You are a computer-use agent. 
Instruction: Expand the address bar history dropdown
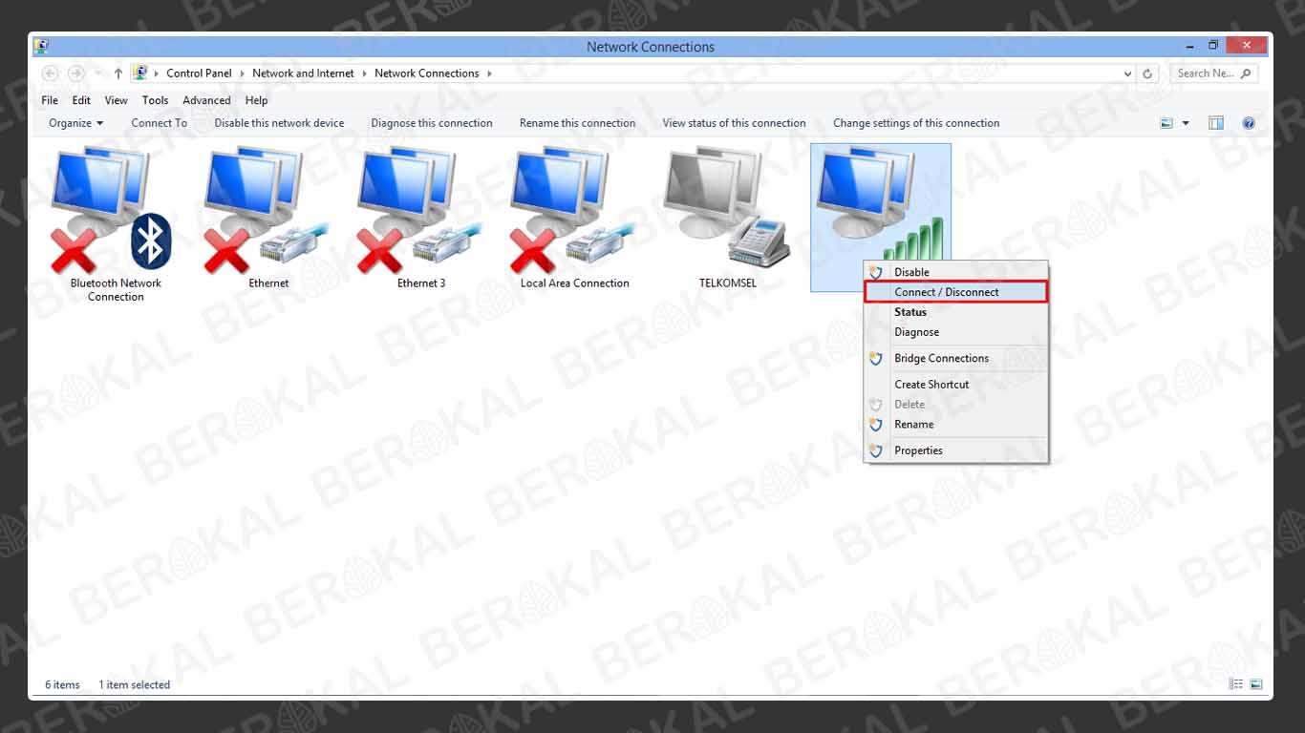1128,73
